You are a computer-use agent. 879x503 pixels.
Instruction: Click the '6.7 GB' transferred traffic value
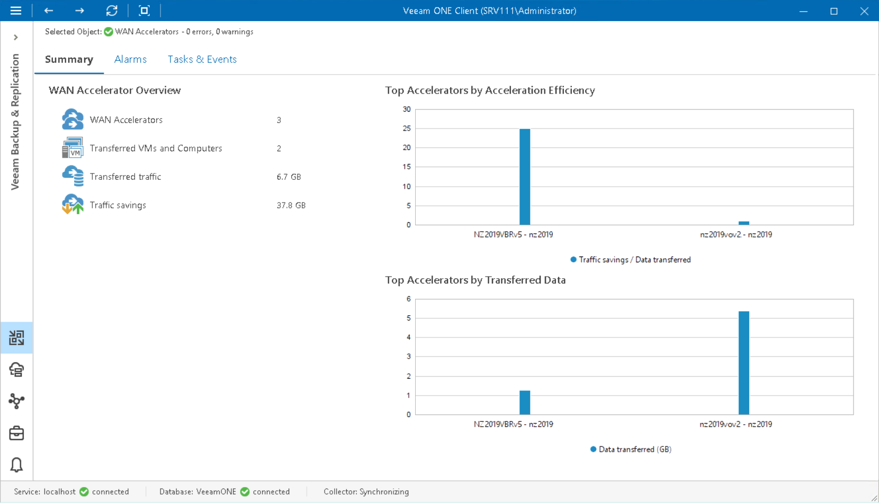coord(289,177)
